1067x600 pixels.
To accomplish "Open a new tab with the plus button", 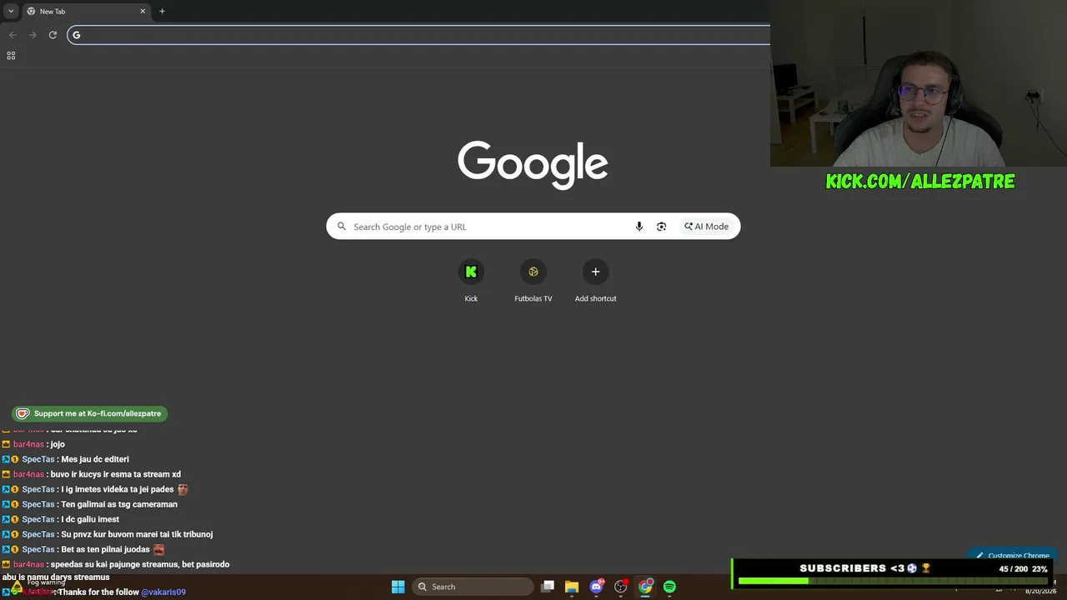I will pos(162,11).
